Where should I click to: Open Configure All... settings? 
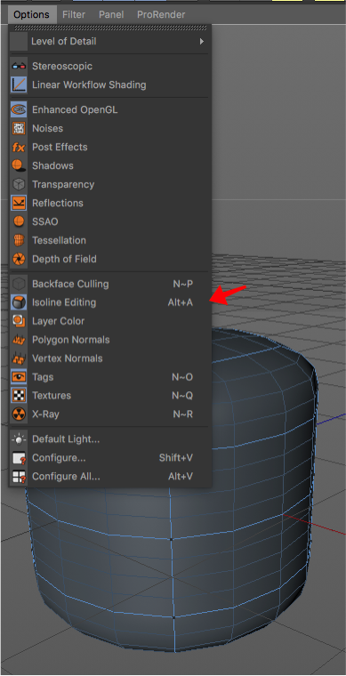[x=110, y=477]
